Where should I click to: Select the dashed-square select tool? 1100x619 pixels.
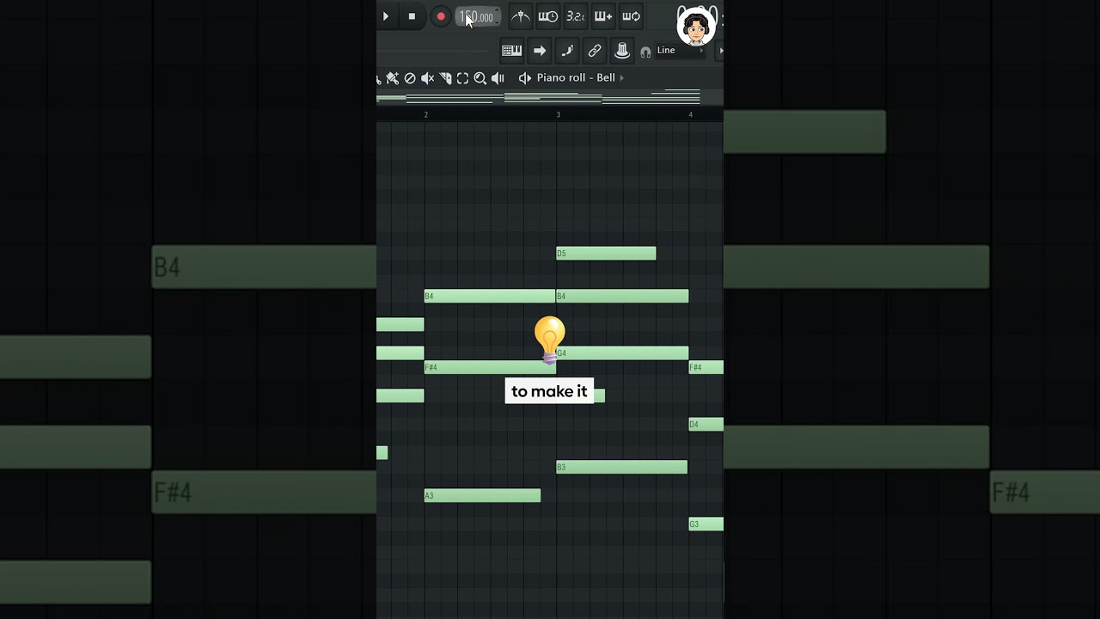coord(462,78)
